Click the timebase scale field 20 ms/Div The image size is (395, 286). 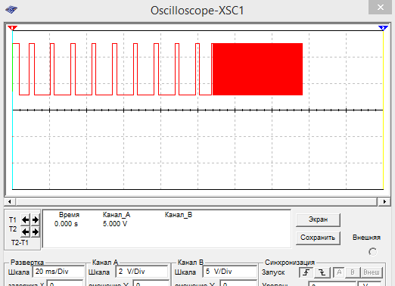(x=58, y=272)
